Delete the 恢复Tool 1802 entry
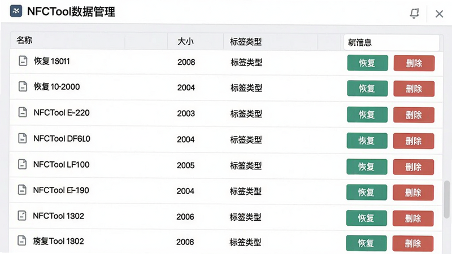Screen dimensions: 452x254 (413, 243)
